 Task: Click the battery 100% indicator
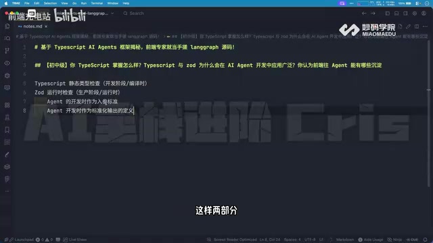(x=405, y=3)
